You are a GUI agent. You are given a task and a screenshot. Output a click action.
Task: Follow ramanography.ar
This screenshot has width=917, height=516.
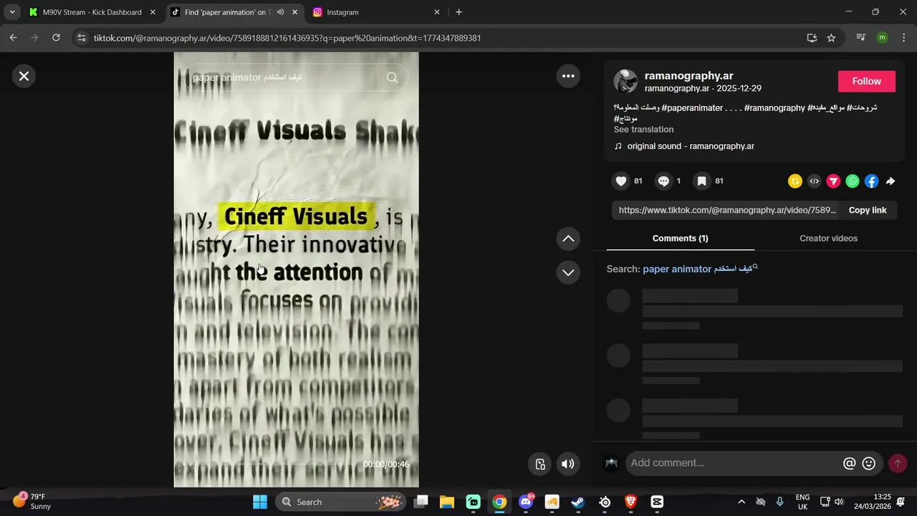867,82
